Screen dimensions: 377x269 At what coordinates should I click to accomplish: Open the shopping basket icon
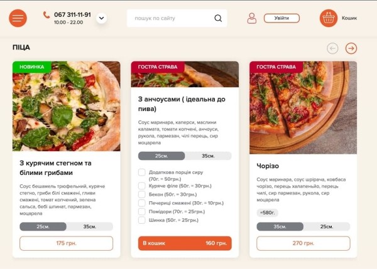(328, 18)
